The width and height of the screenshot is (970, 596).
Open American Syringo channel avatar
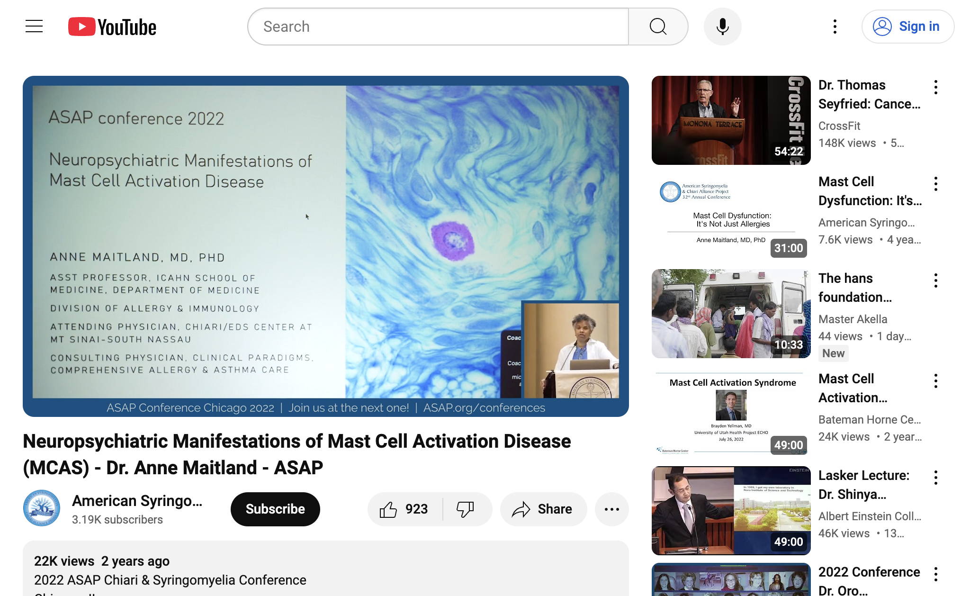[42, 508]
